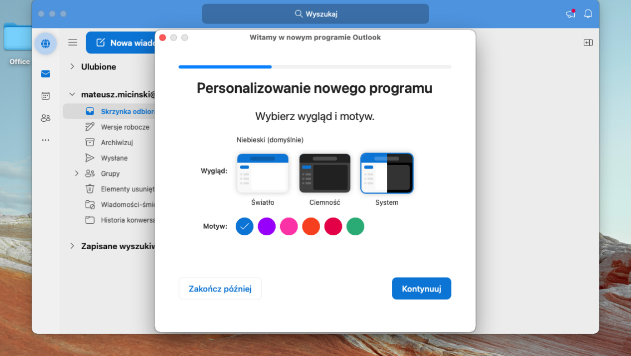Image resolution: width=631 pixels, height=356 pixels.
Task: Click the Ulubione heading text
Action: [98, 67]
